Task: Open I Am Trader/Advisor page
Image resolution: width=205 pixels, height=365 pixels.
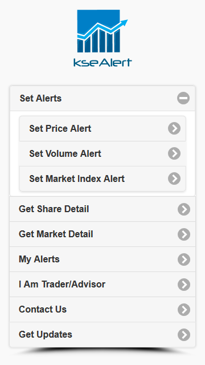Action: [102, 285]
